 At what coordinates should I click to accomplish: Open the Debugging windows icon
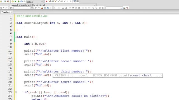(x=75, y=1)
